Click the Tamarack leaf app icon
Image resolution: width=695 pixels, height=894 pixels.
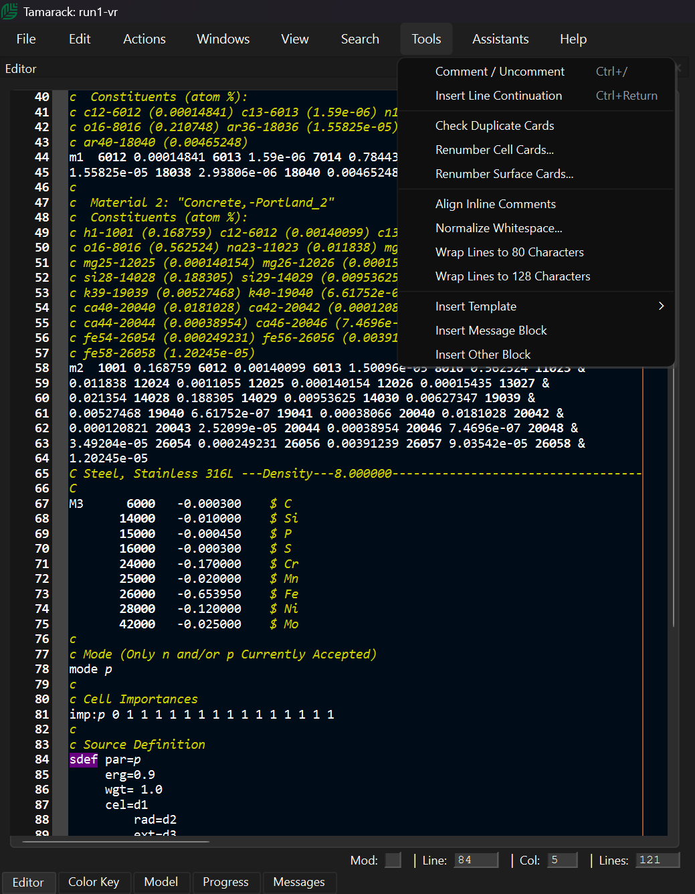9,11
